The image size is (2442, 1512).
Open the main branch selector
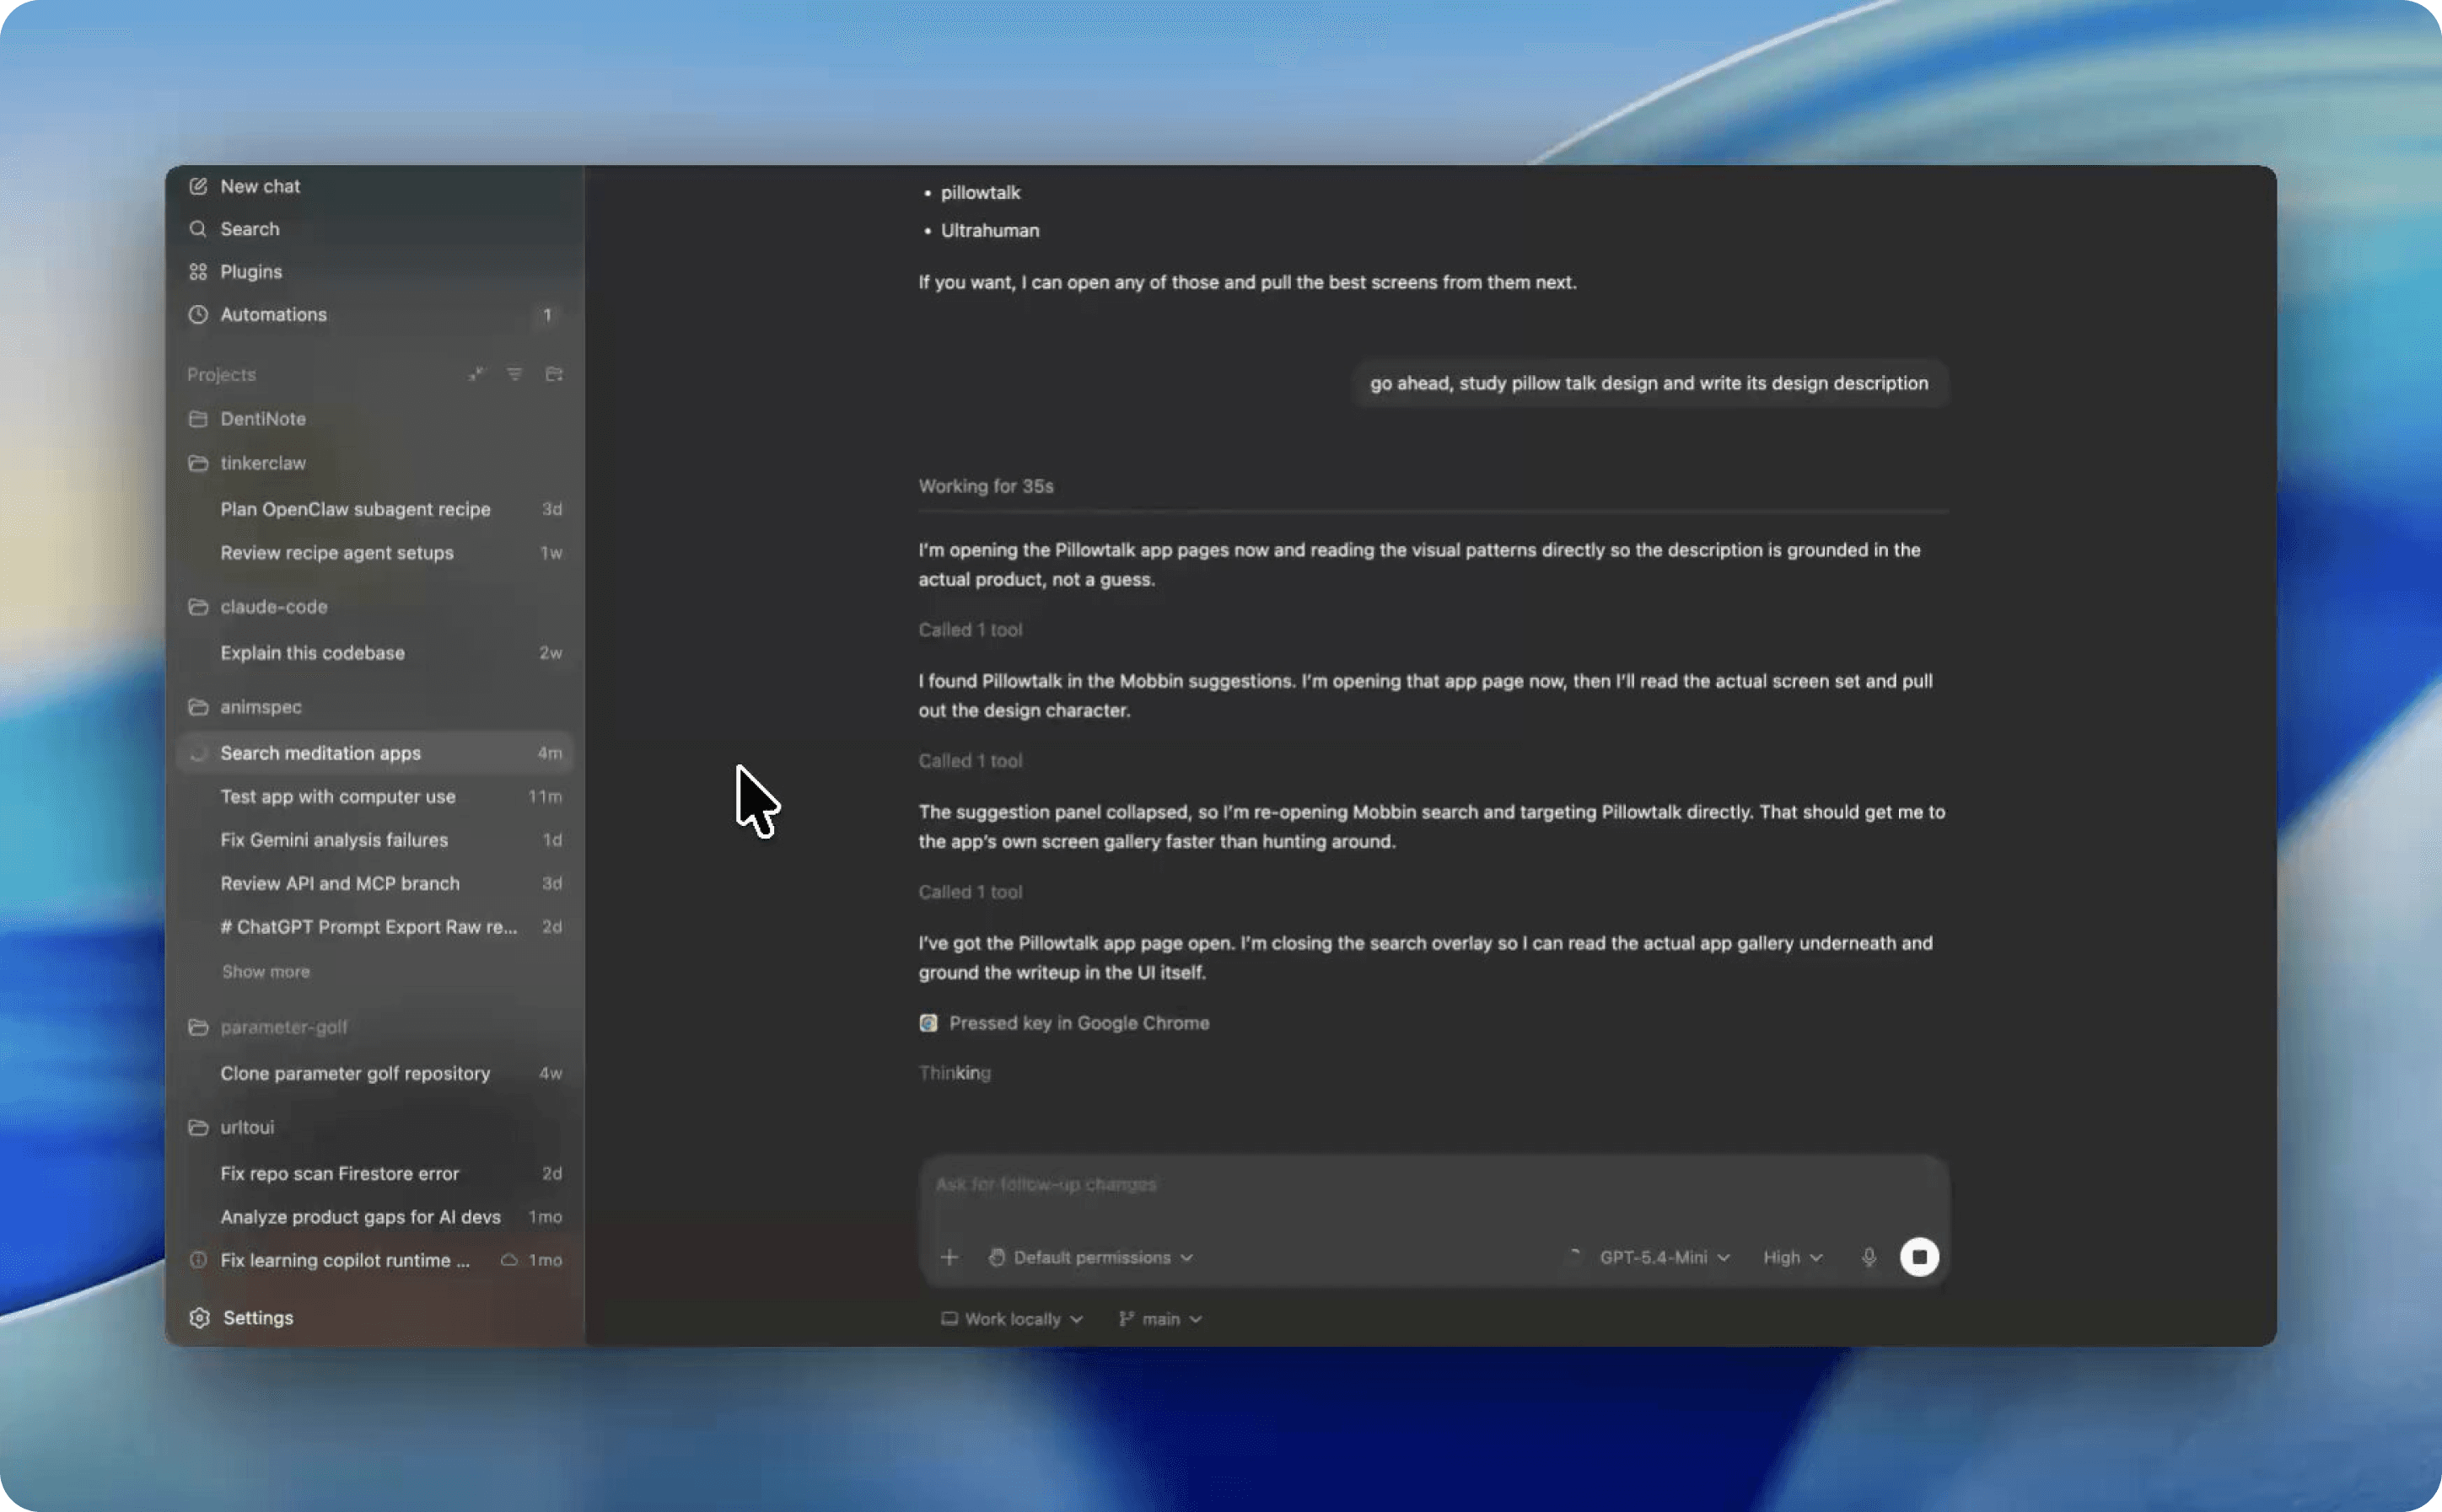pyautogui.click(x=1159, y=1319)
